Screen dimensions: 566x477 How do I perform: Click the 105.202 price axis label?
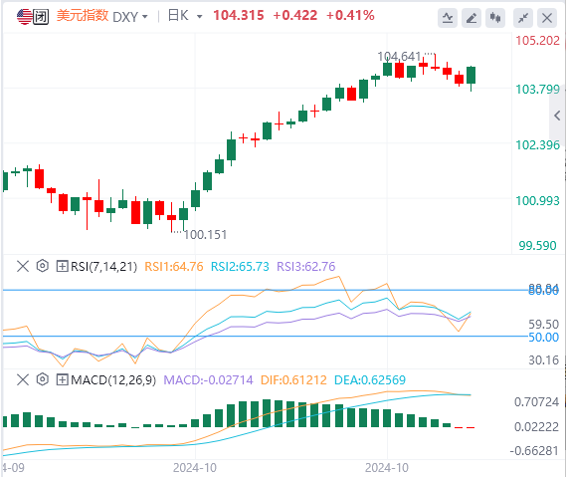[537, 41]
